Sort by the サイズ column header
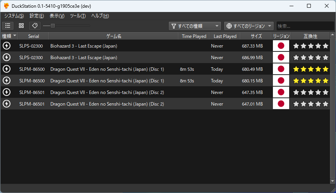 (256, 36)
